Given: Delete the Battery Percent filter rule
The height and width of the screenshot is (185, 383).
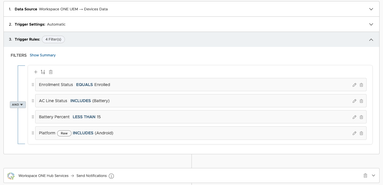Looking at the screenshot, I should point(361,117).
